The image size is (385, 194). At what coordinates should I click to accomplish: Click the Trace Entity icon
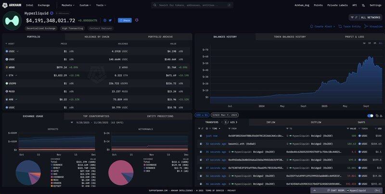(340, 26)
